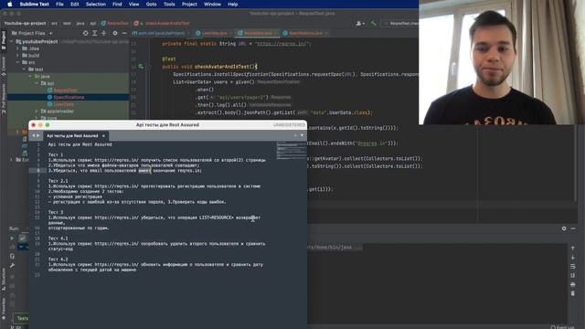The image size is (585, 329).
Task: Open the Goto menu
Action: pos(151,4)
